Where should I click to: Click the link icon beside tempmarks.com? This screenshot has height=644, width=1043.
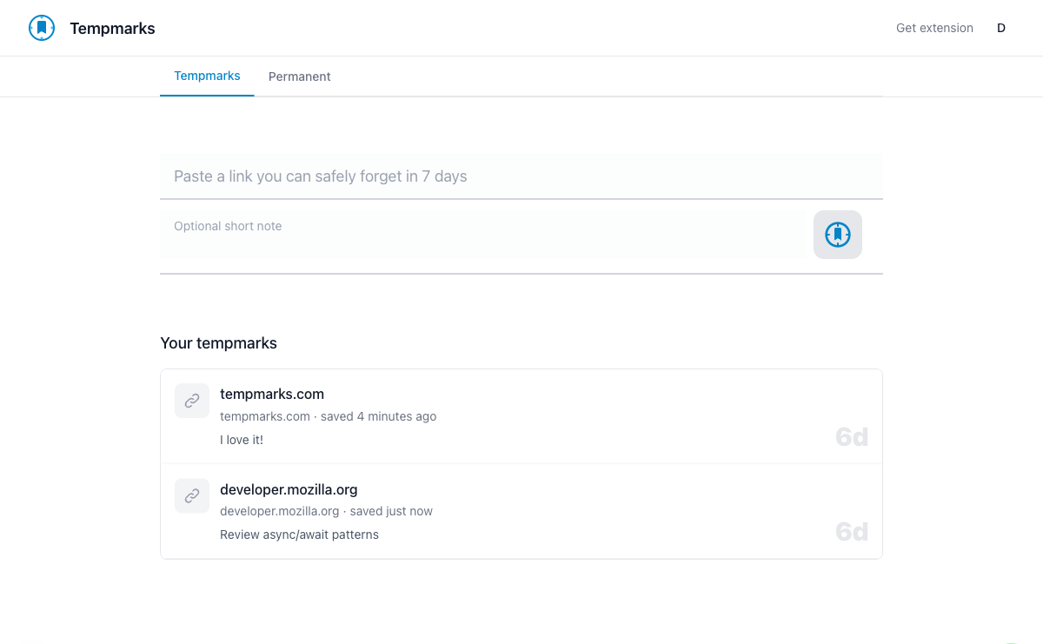[x=192, y=401]
